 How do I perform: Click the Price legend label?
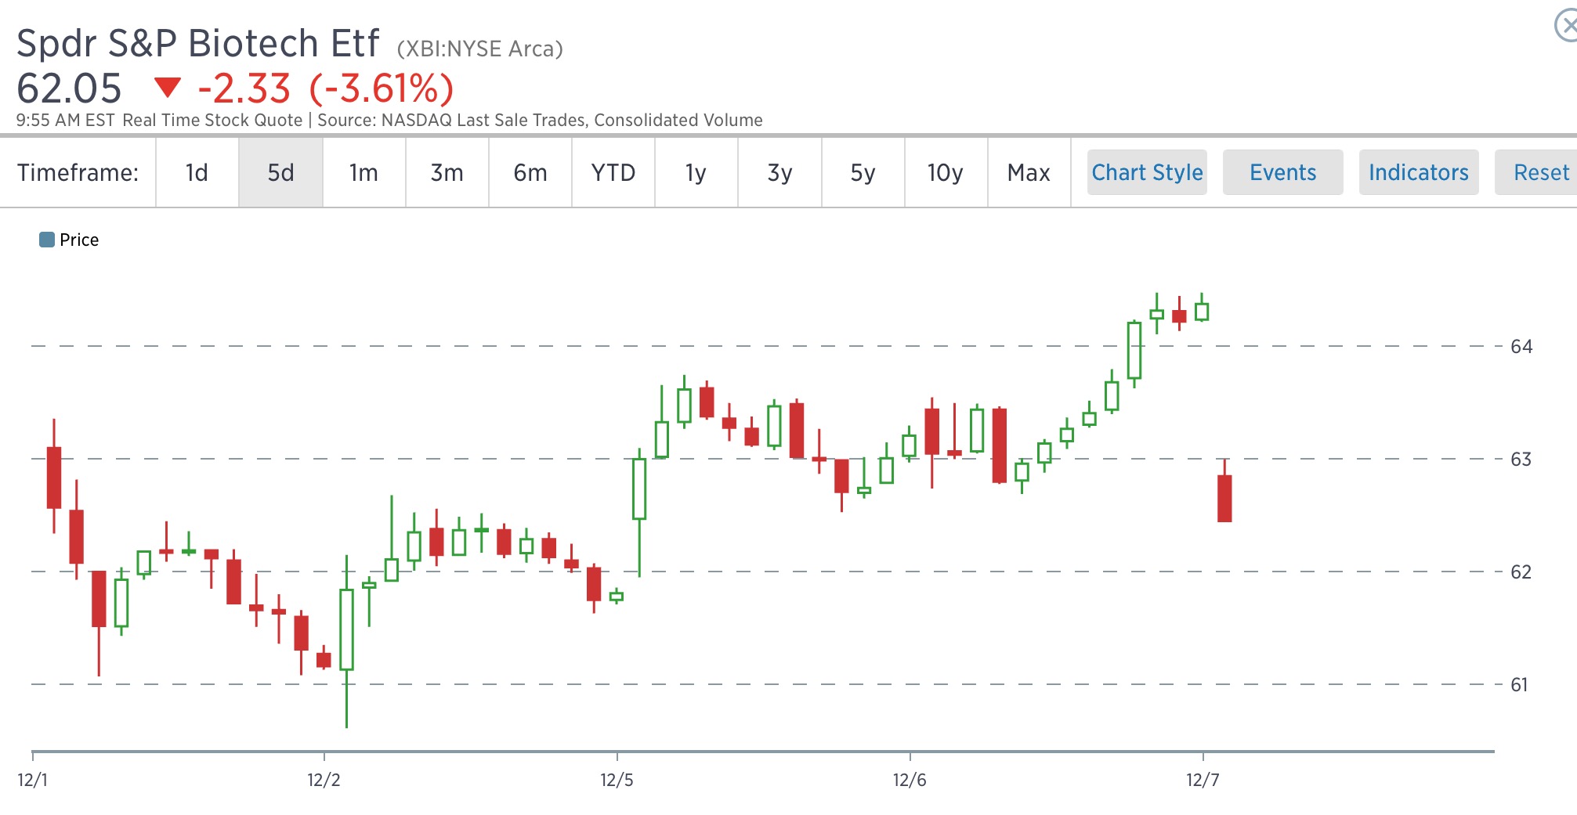coord(79,240)
